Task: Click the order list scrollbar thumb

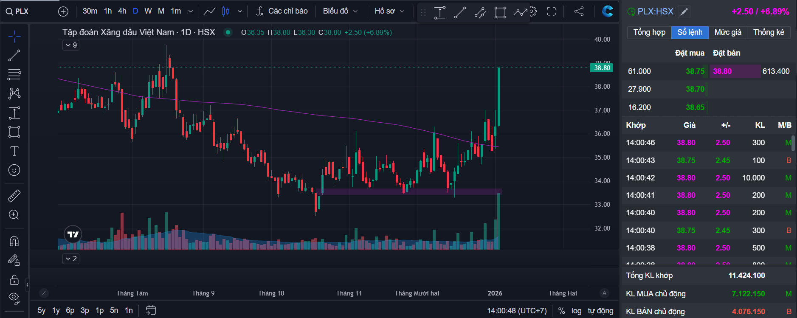Action: tap(793, 144)
